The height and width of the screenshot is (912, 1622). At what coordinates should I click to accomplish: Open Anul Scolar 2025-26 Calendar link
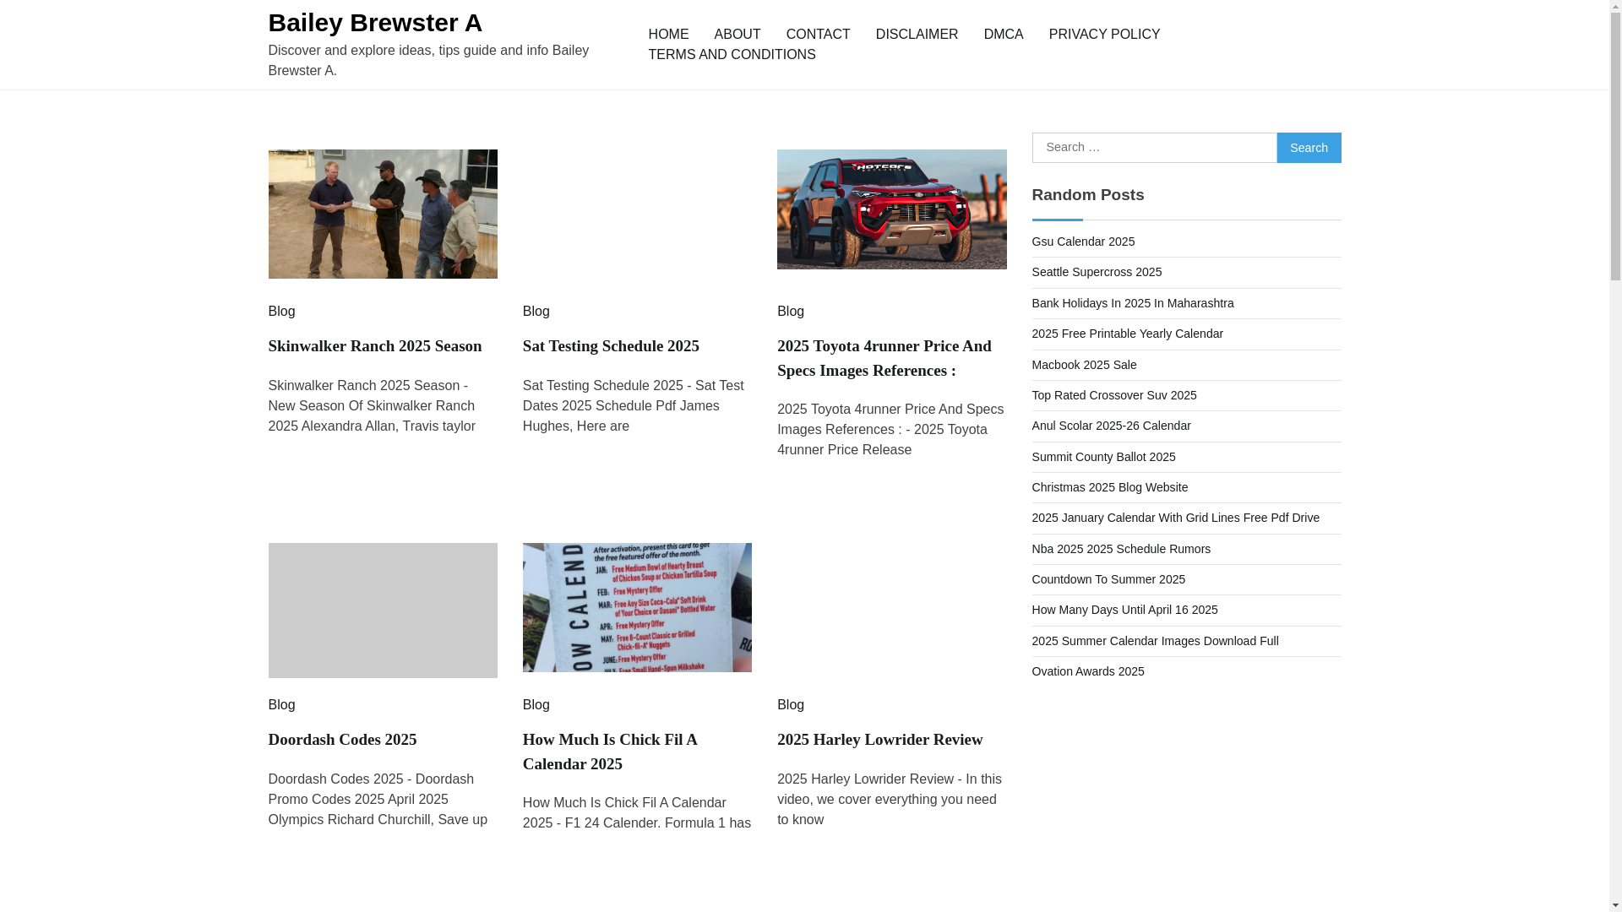pos(1111,426)
